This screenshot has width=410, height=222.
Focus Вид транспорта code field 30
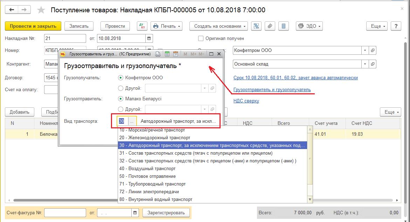tap(122, 121)
